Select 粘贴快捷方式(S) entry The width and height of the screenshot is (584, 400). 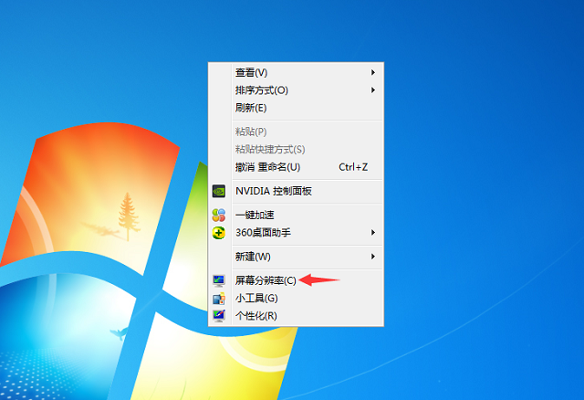[x=296, y=150]
